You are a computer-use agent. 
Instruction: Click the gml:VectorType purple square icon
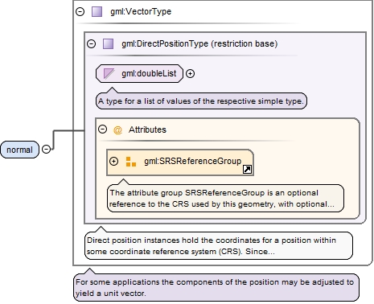97,12
